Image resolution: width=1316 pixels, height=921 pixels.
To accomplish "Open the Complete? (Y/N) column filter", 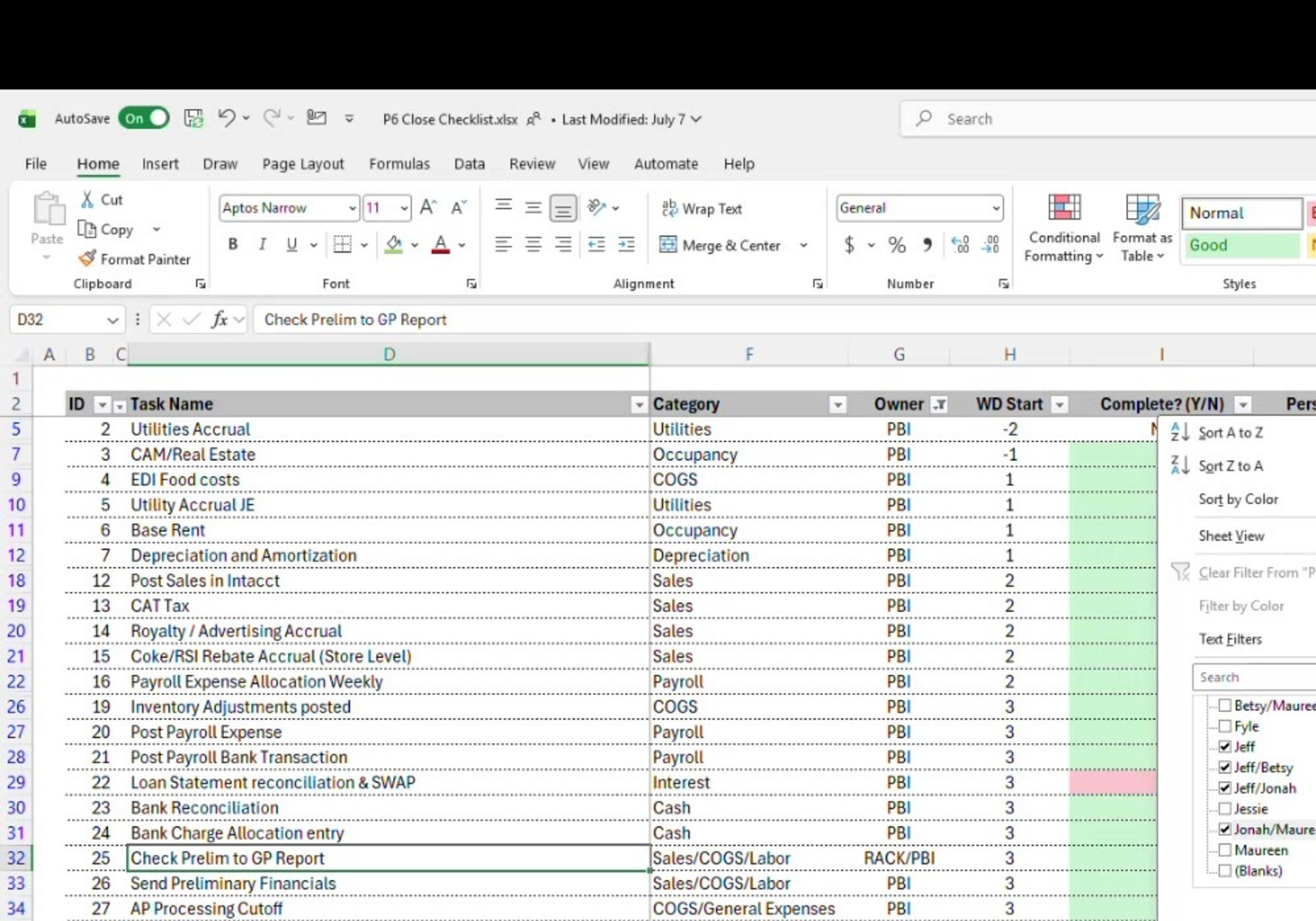I will [x=1243, y=404].
